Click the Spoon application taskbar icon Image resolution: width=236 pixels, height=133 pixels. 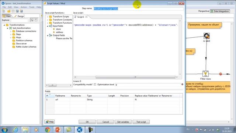[80, 130]
